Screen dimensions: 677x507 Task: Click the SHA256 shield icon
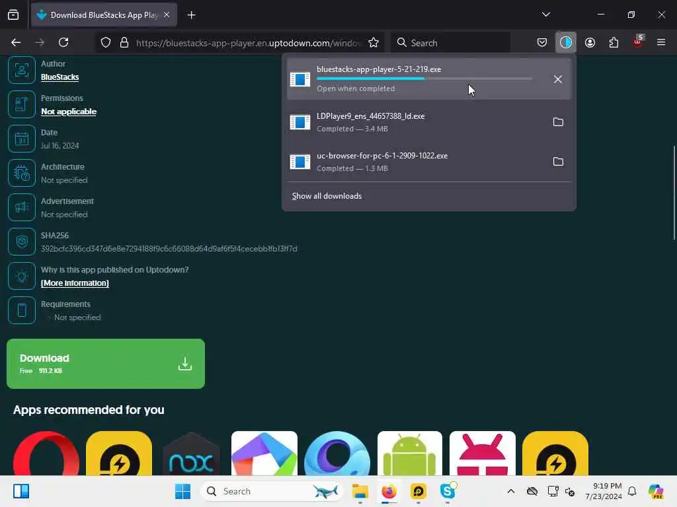[x=22, y=242]
